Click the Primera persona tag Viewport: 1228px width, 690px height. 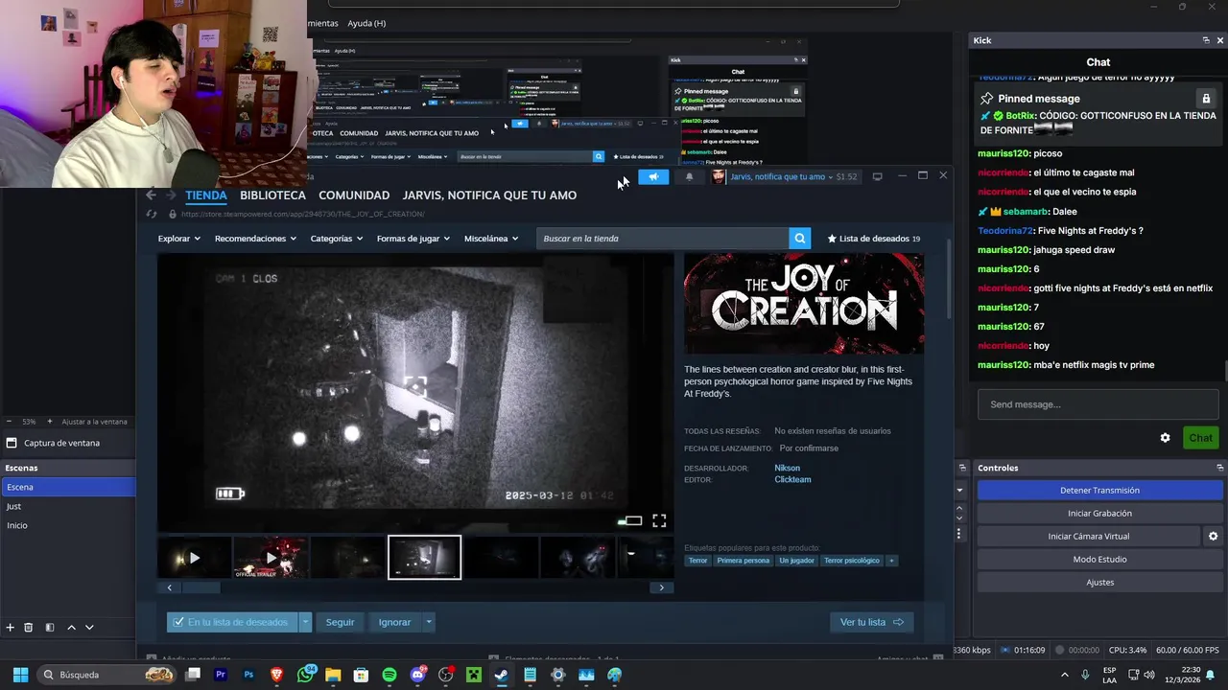(x=743, y=561)
